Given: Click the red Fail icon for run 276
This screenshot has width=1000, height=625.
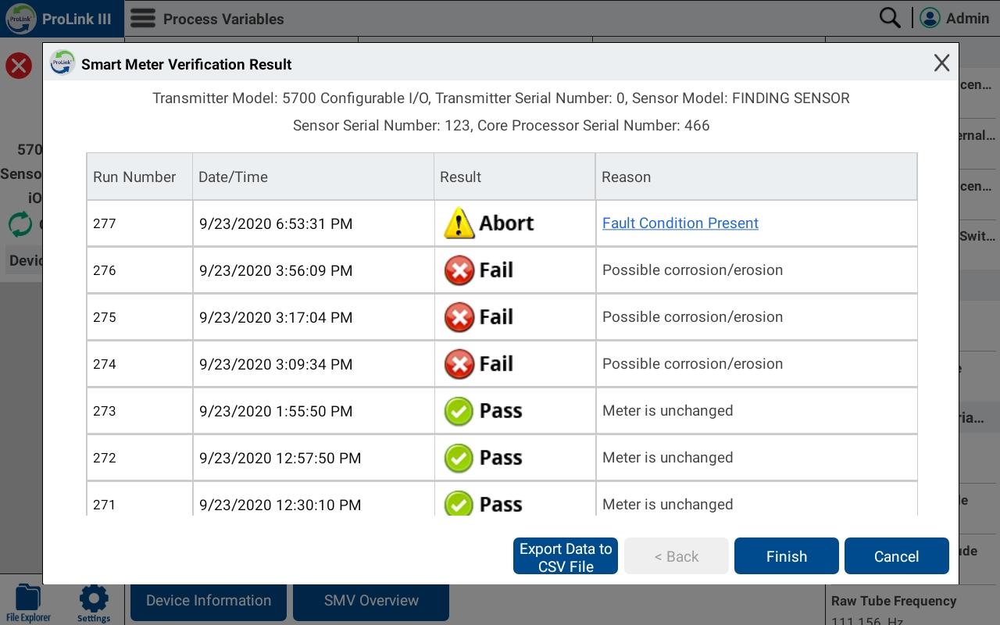Looking at the screenshot, I should 459,270.
